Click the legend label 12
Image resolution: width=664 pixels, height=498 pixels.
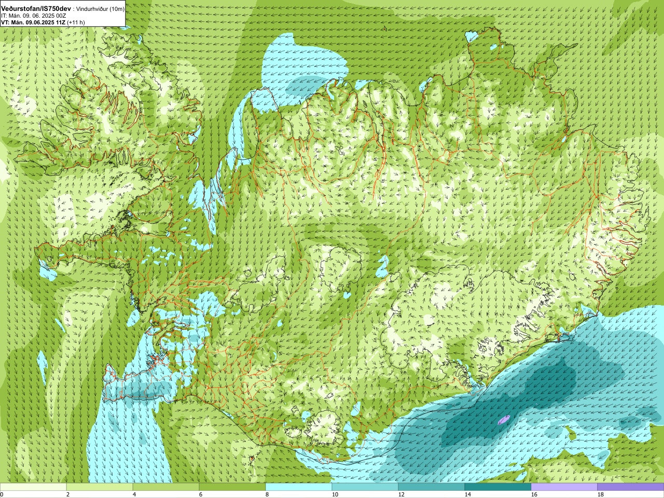401,494
